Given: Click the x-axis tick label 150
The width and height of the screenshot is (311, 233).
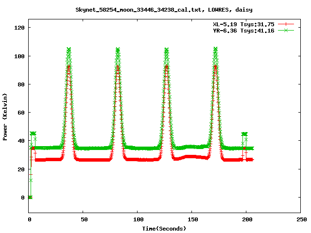Looking at the screenshot, I should (193, 219).
